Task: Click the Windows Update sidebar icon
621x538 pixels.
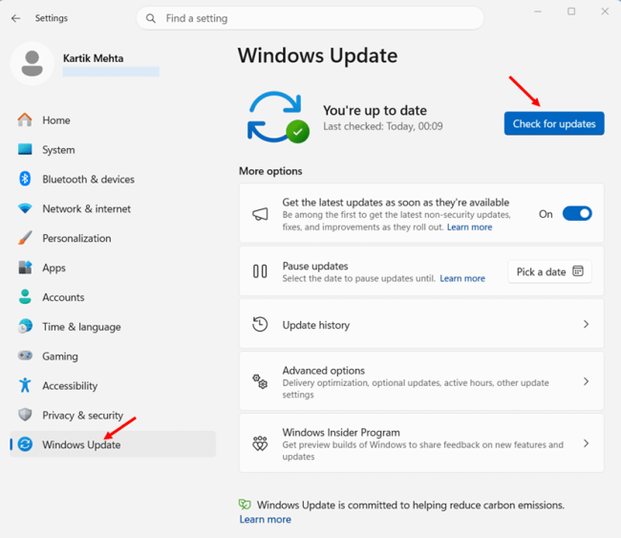Action: (25, 444)
